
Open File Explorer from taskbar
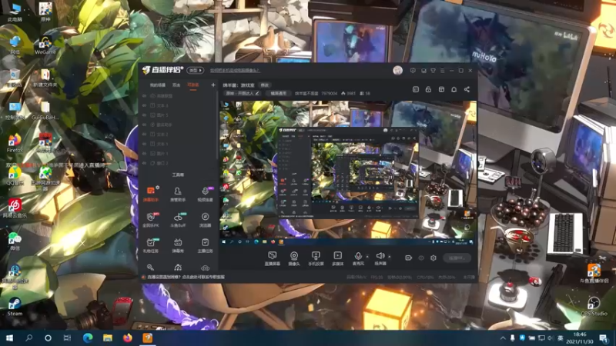[x=108, y=338]
